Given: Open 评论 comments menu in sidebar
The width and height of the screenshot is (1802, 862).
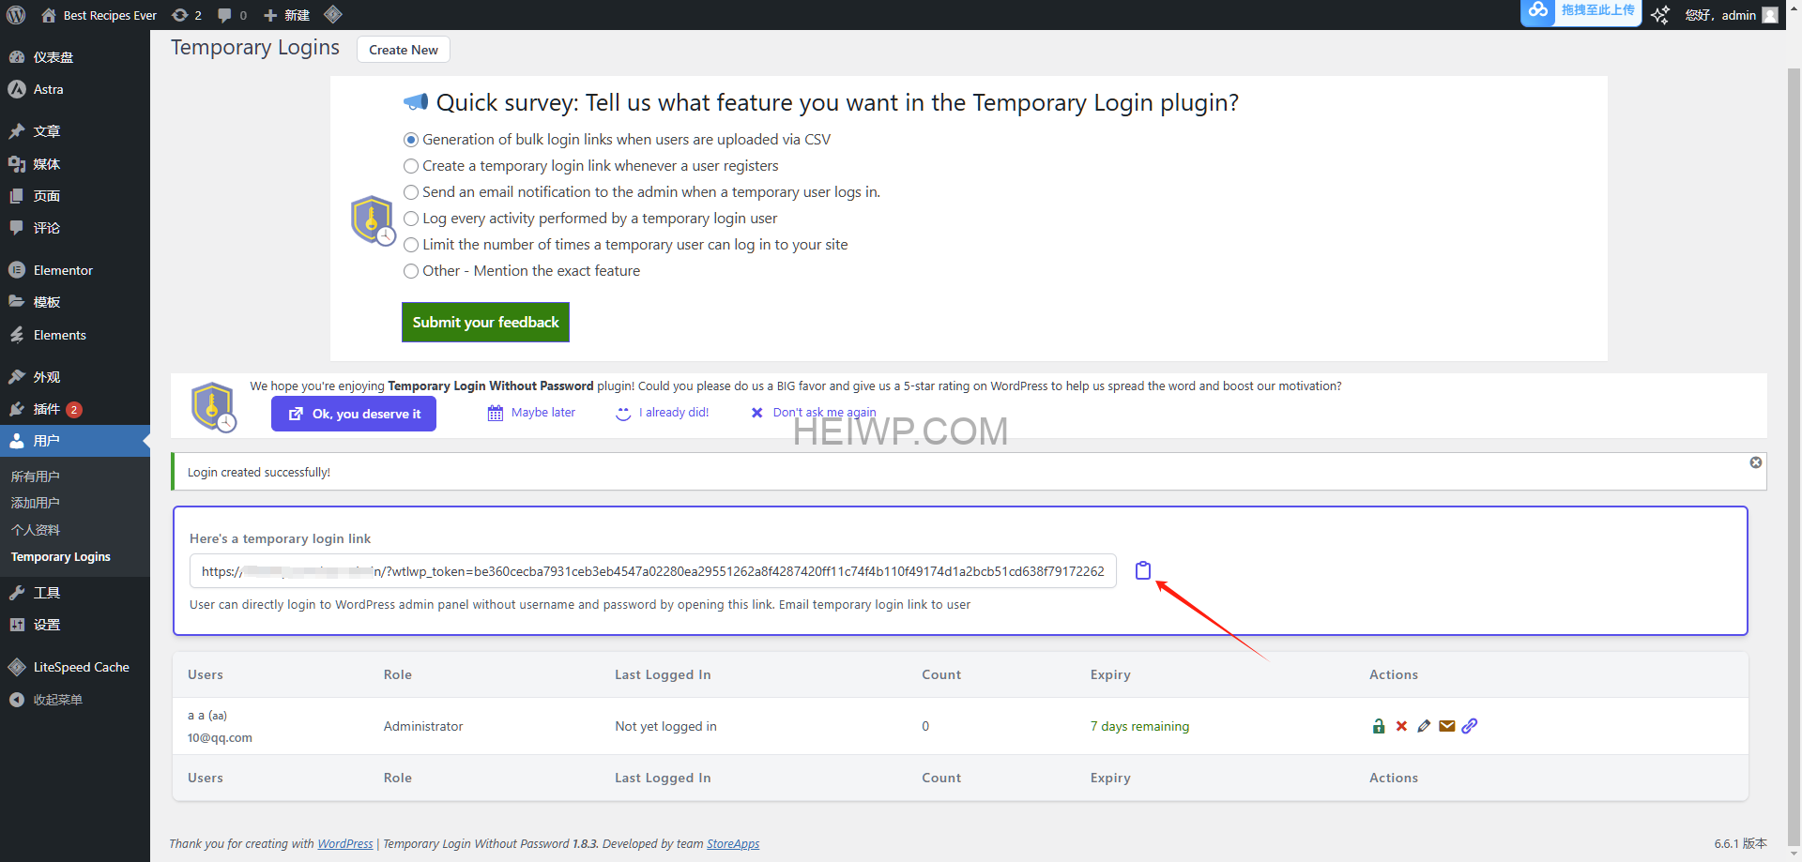Looking at the screenshot, I should [x=75, y=228].
